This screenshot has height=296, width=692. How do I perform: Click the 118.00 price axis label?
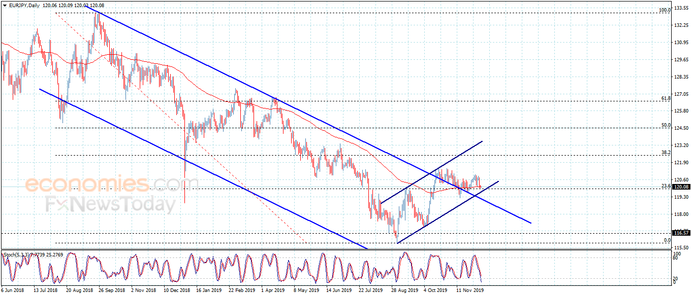pyautogui.click(x=681, y=214)
